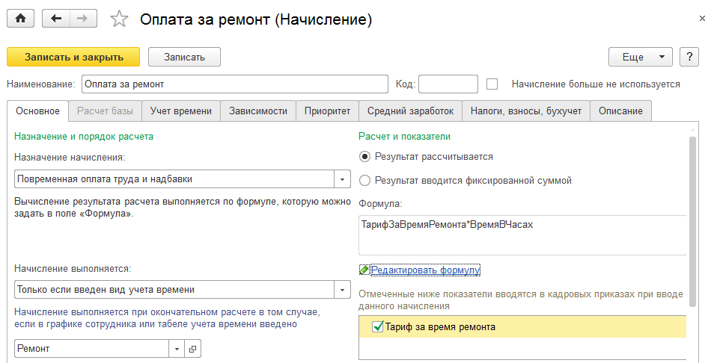Viewport: 711px width, 363px height.
Task: Click the Home icon button
Action: [x=20, y=19]
